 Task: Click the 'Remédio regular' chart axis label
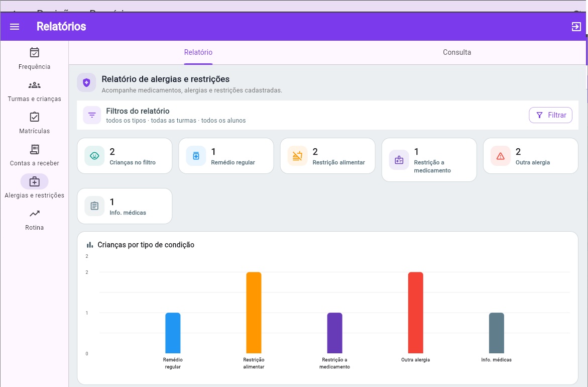pyautogui.click(x=173, y=363)
